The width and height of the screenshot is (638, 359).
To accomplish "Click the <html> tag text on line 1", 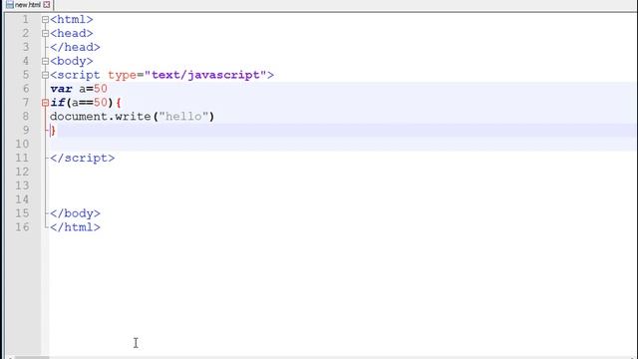I will pyautogui.click(x=72, y=20).
